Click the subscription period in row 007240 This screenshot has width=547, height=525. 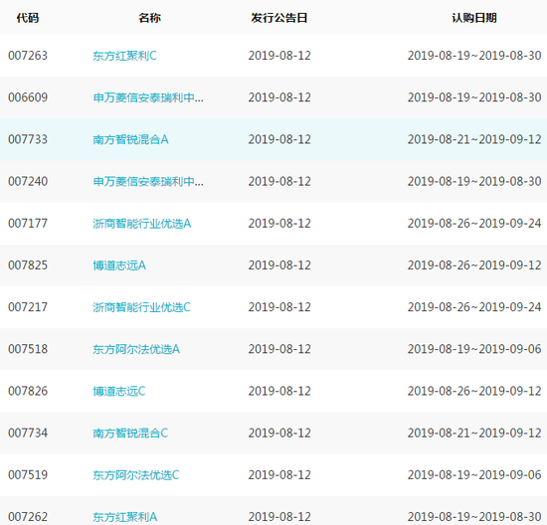click(474, 181)
